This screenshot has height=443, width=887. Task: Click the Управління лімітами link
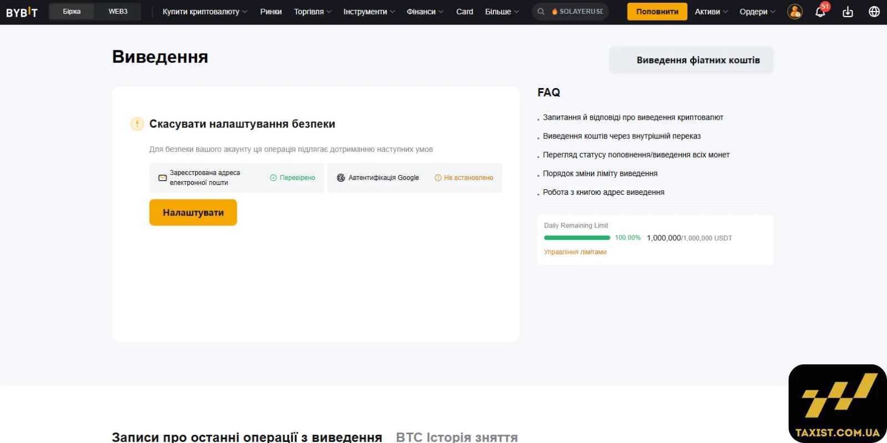coord(575,252)
